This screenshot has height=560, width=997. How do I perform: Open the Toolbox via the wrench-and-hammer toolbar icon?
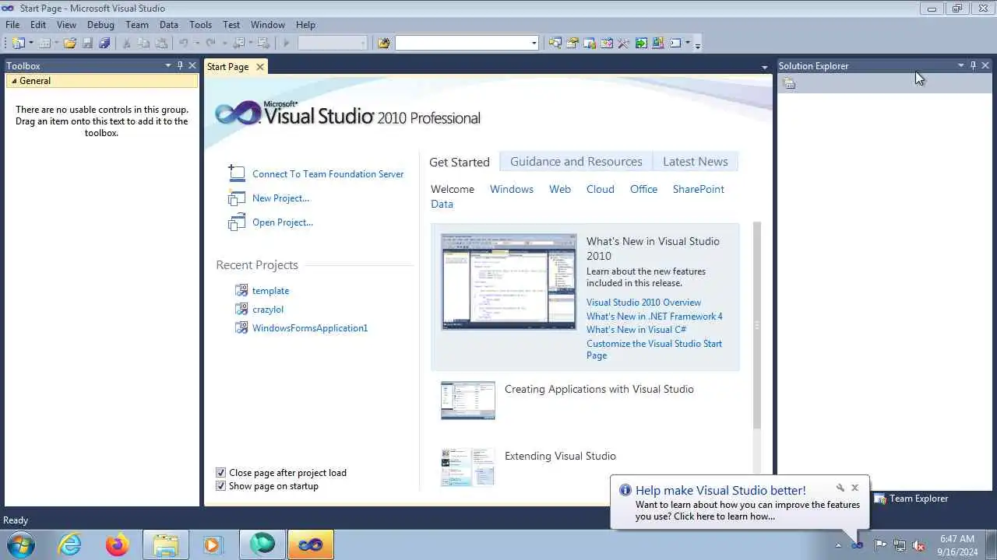click(623, 43)
